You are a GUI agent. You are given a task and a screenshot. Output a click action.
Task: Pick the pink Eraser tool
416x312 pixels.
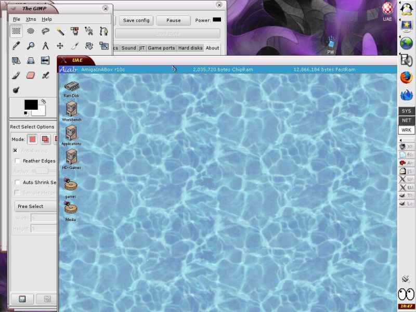(x=31, y=75)
